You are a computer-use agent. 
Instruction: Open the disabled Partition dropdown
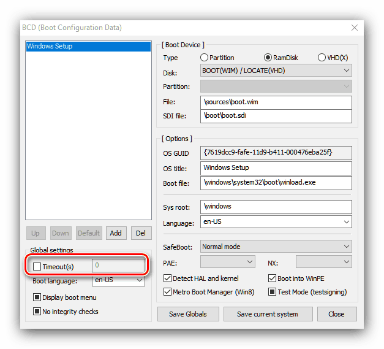pyautogui.click(x=276, y=86)
